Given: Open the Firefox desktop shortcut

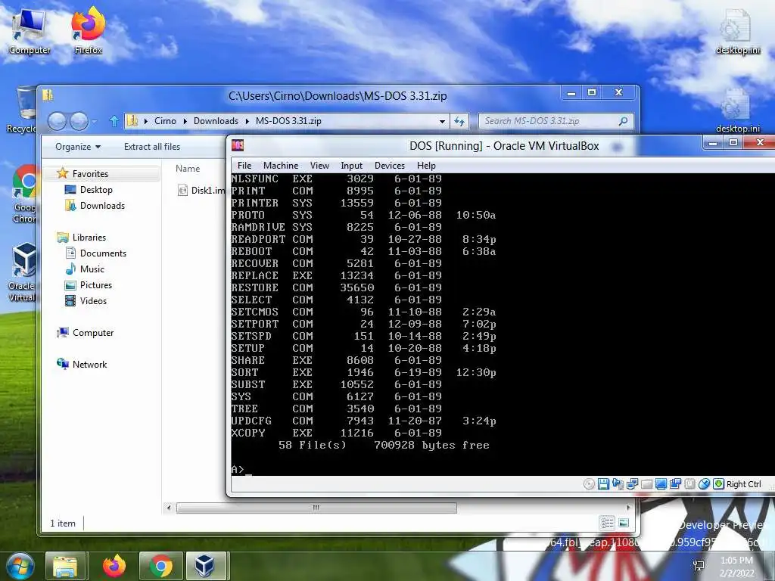Looking at the screenshot, I should (x=88, y=32).
